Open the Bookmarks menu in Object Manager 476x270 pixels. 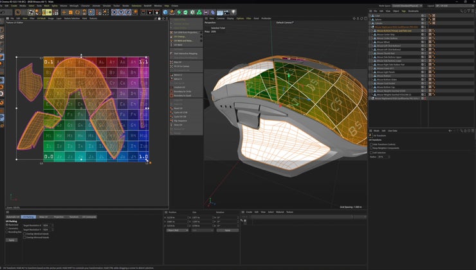tap(413, 11)
